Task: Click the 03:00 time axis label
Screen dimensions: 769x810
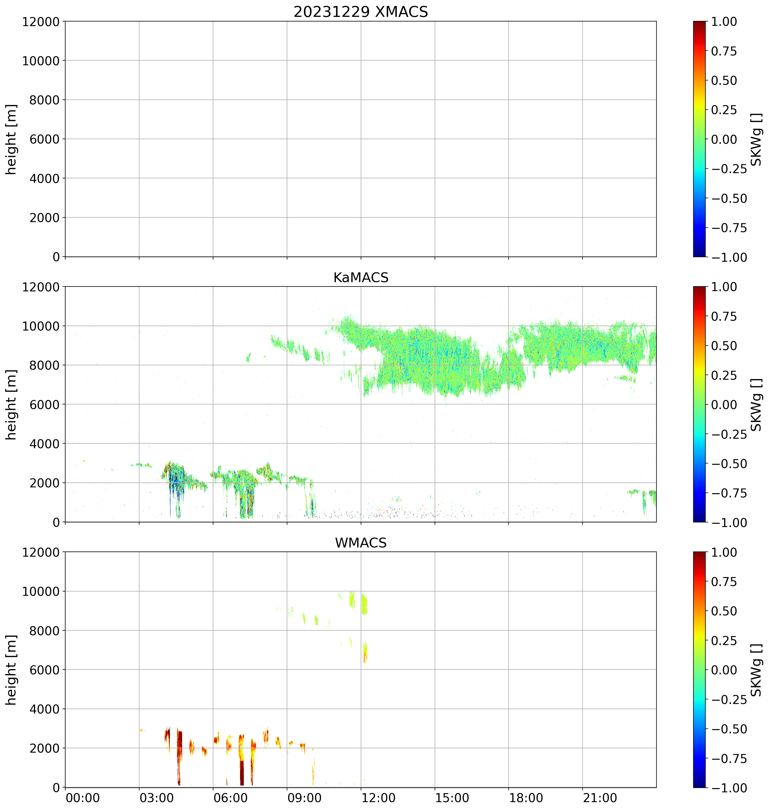Action: 157,798
